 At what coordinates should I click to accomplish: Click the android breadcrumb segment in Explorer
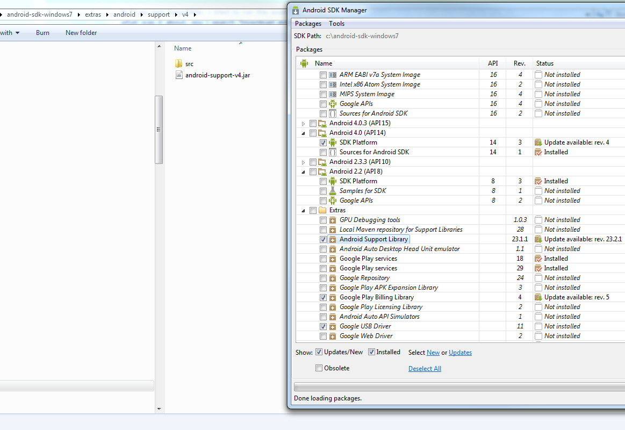click(x=124, y=15)
